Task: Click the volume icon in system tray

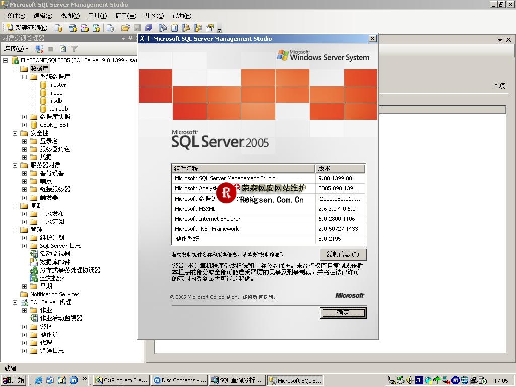Action: click(x=408, y=380)
